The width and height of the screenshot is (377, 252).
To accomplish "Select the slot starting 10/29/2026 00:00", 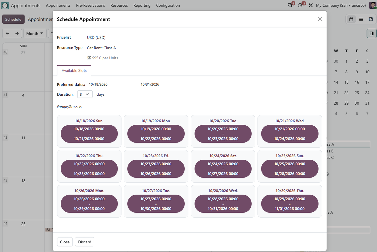I will 290,204.
